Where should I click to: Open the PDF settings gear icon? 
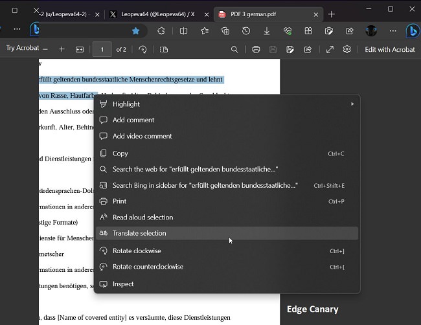coord(347,49)
